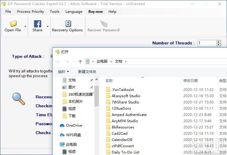
Task: Click the date 2020-12-14 11:19
Action: (198, 133)
